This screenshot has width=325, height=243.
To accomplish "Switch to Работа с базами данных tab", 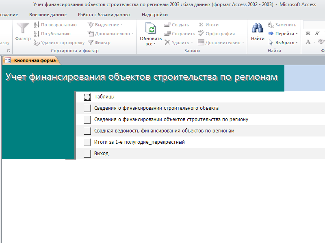I will click(104, 15).
